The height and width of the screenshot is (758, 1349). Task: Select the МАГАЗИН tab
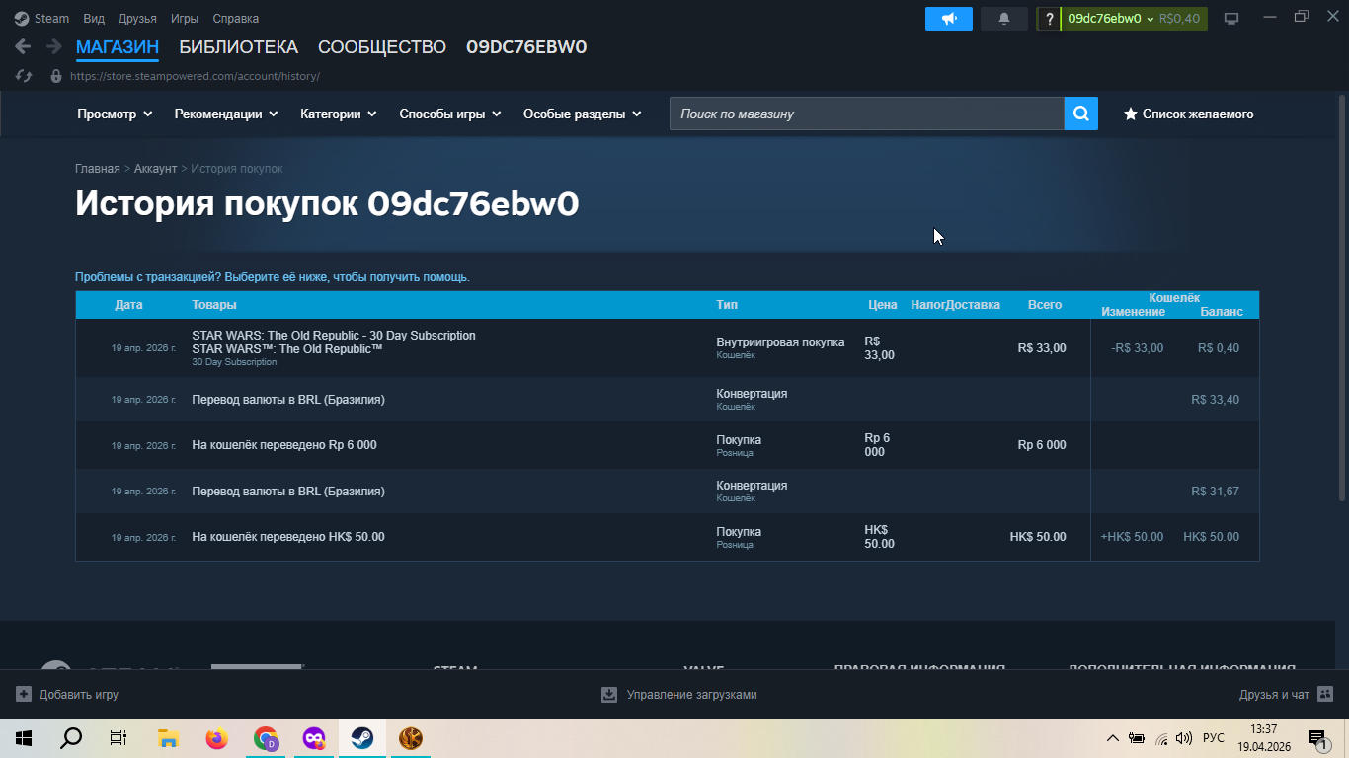coord(118,47)
